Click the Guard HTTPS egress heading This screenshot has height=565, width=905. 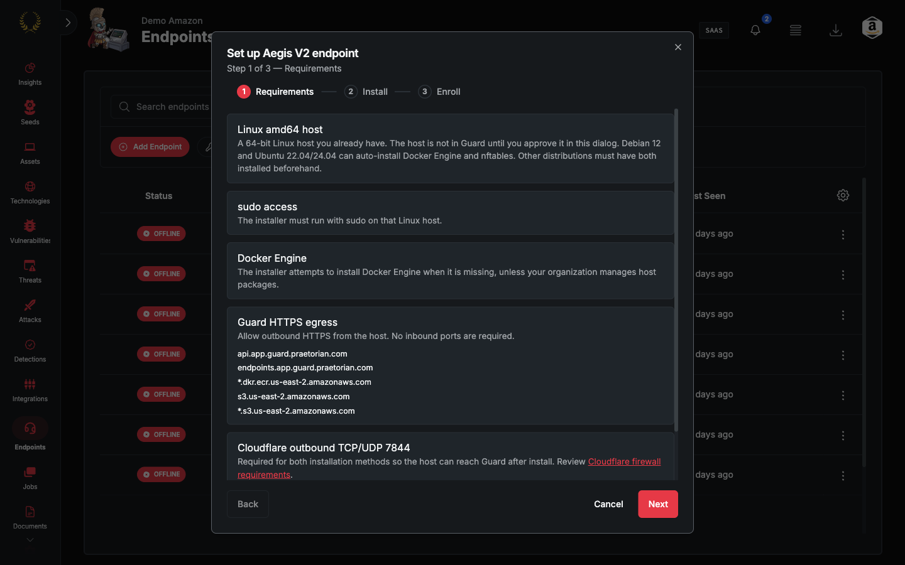[287, 322]
